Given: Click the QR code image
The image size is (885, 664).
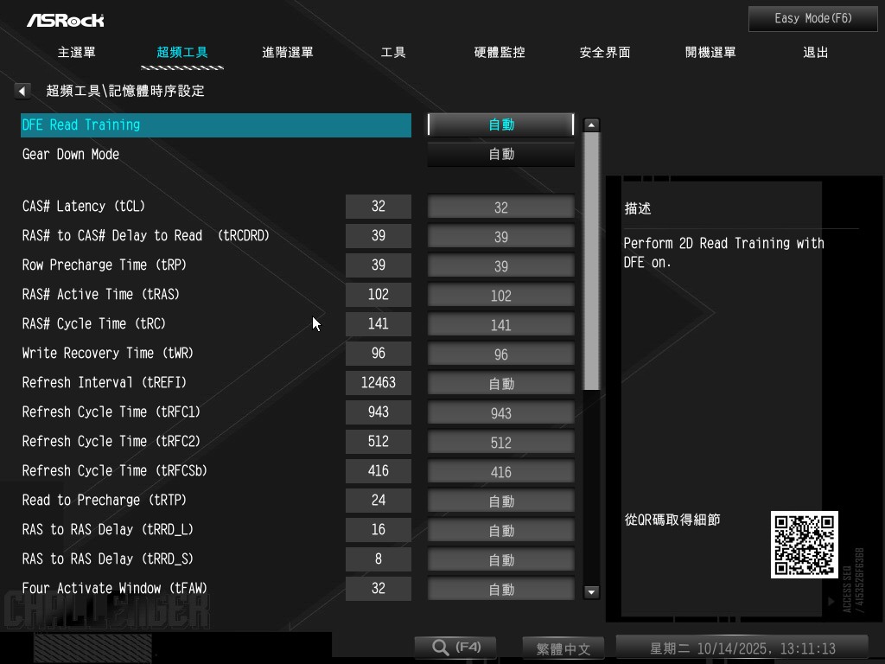Looking at the screenshot, I should click(804, 545).
